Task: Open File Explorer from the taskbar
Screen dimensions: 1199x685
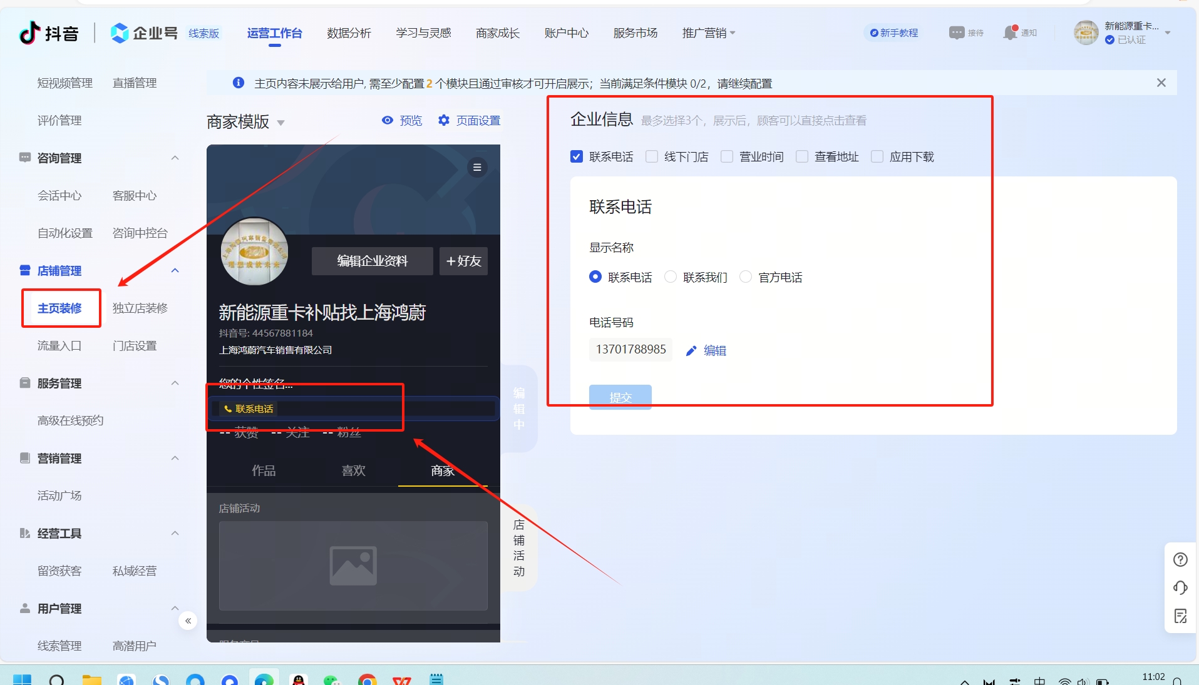Action: (91, 680)
